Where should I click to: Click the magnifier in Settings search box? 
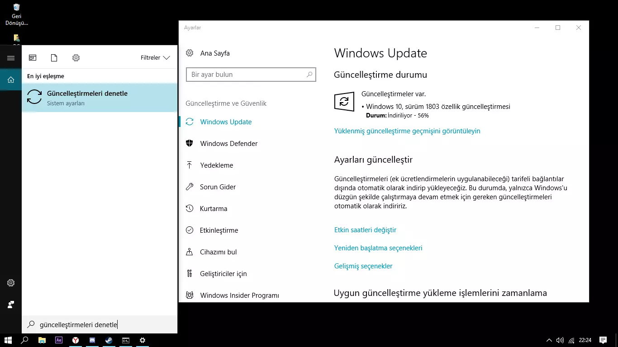click(309, 75)
